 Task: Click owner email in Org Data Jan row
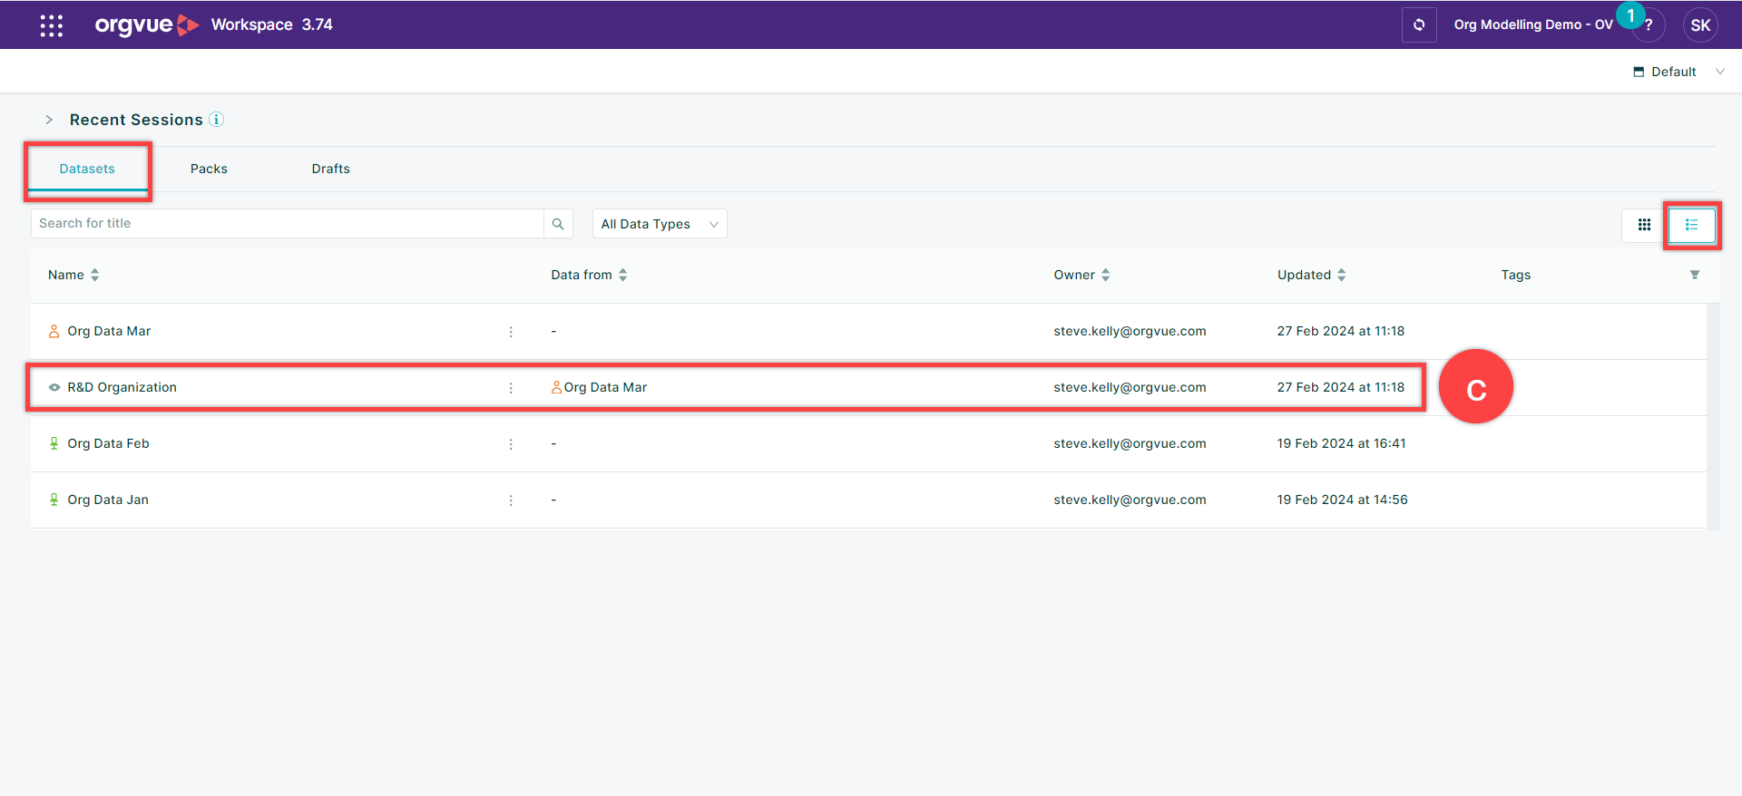point(1130,500)
